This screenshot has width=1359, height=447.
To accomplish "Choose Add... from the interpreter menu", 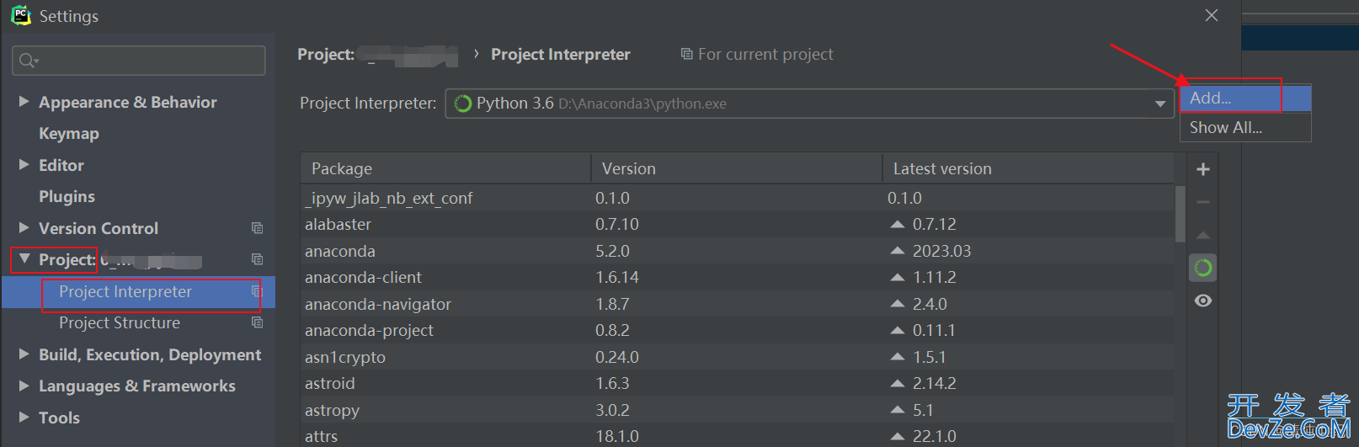I will tap(1245, 98).
